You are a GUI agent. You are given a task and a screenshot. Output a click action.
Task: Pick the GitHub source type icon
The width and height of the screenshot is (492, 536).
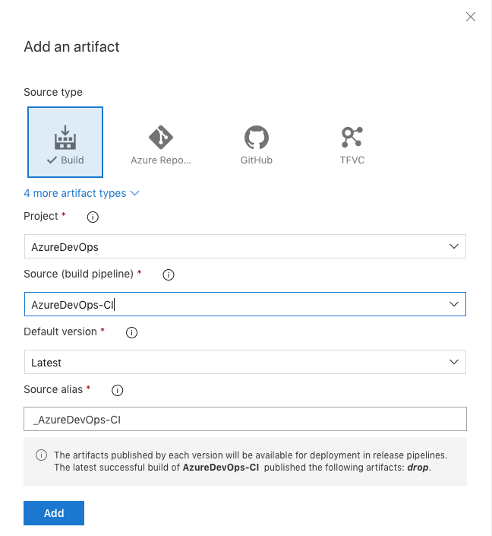[256, 138]
